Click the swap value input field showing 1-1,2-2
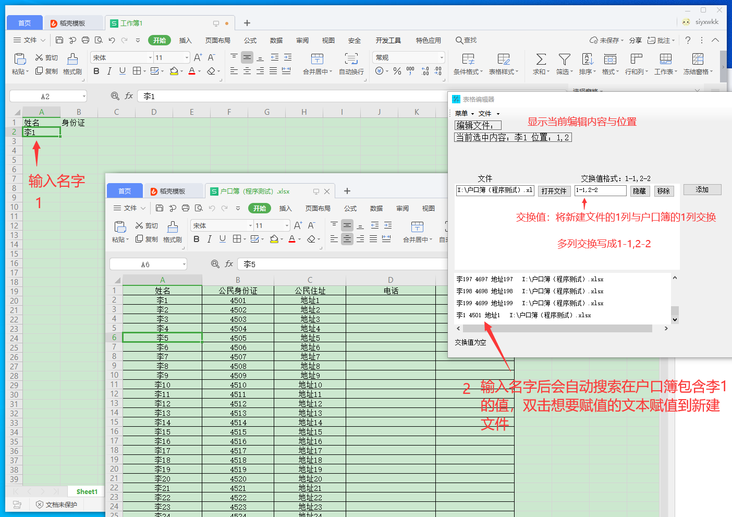The width and height of the screenshot is (732, 517). (x=601, y=190)
